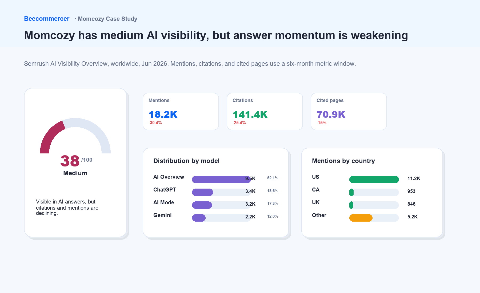This screenshot has height=293, width=480.
Task: Click the US country label
Action: [x=315, y=177]
